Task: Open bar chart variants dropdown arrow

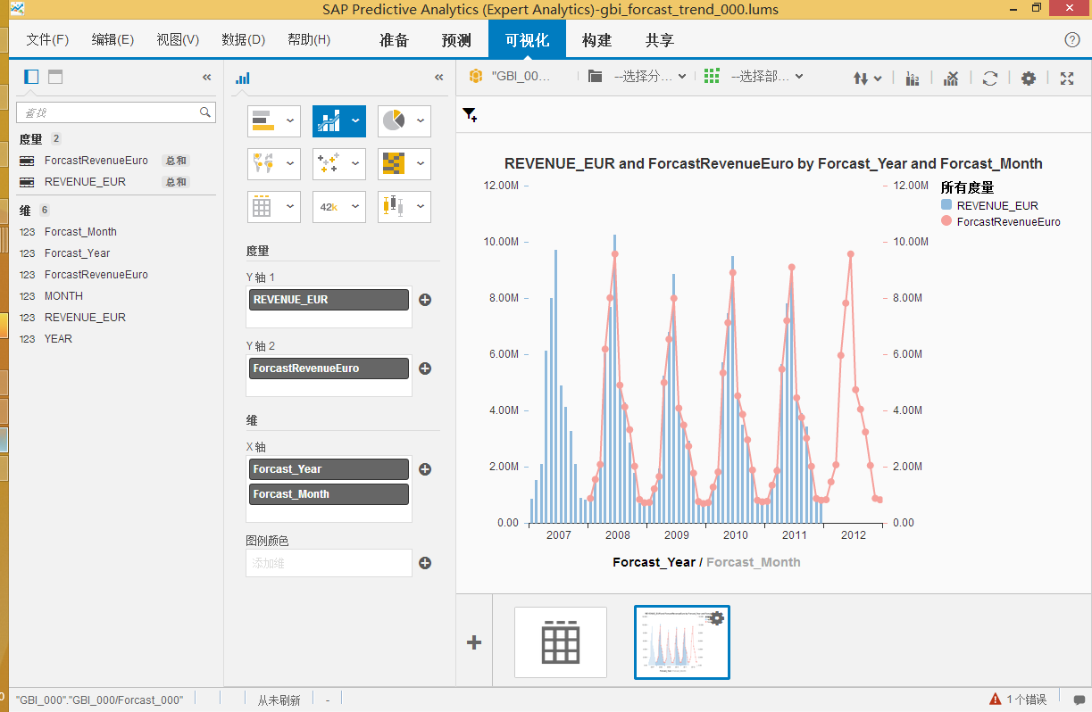Action: 290,120
